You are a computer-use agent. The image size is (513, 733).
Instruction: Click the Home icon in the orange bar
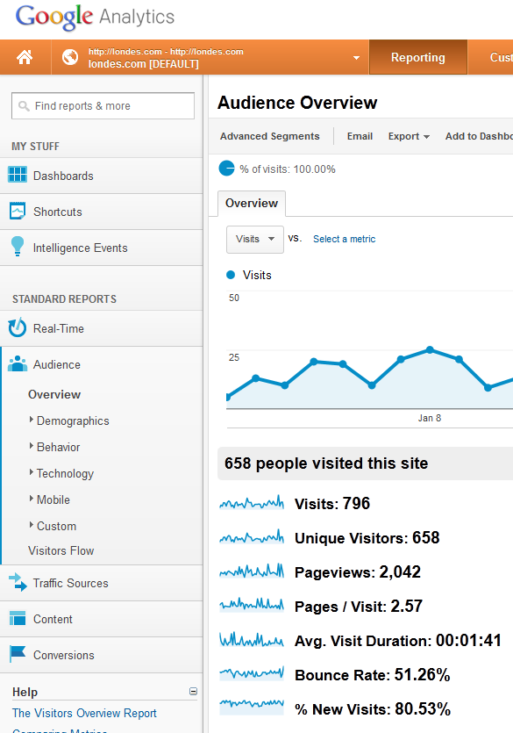(25, 58)
